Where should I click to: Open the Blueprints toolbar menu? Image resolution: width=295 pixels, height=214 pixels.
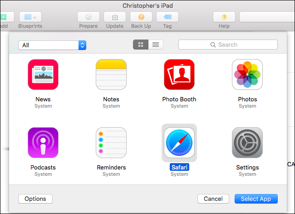click(30, 17)
